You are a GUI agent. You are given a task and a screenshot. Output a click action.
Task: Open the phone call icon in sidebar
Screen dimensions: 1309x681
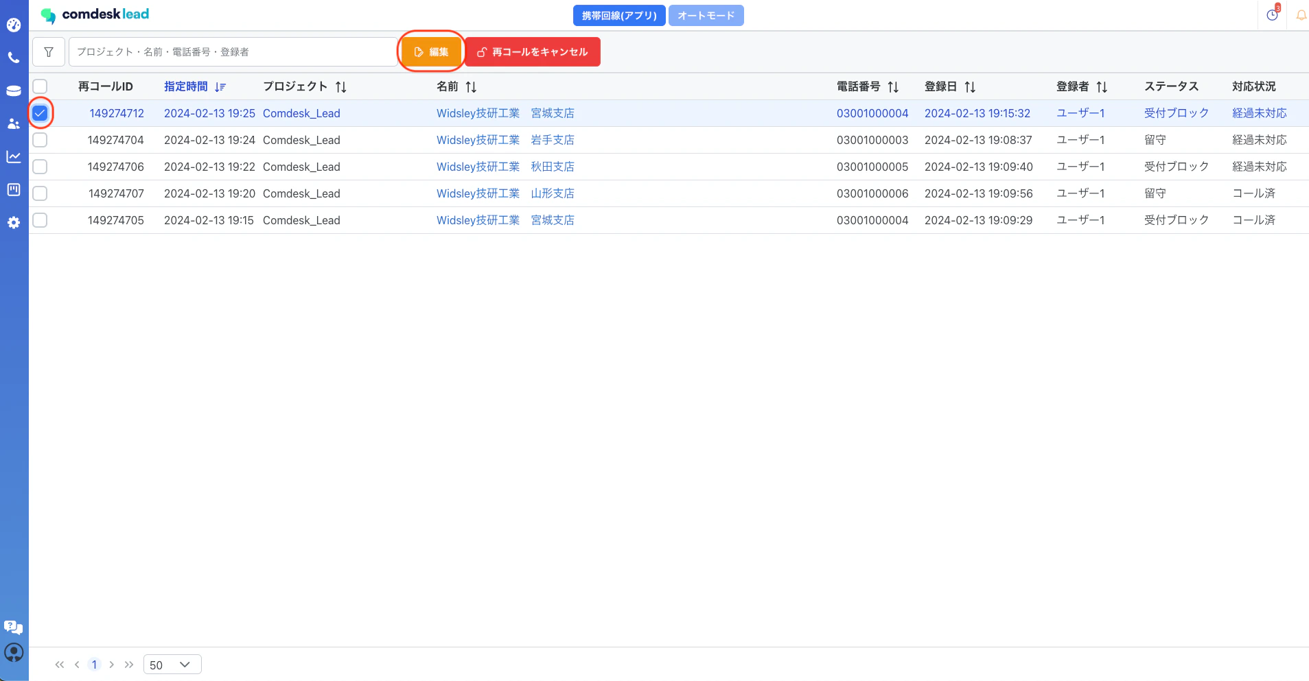(x=14, y=58)
